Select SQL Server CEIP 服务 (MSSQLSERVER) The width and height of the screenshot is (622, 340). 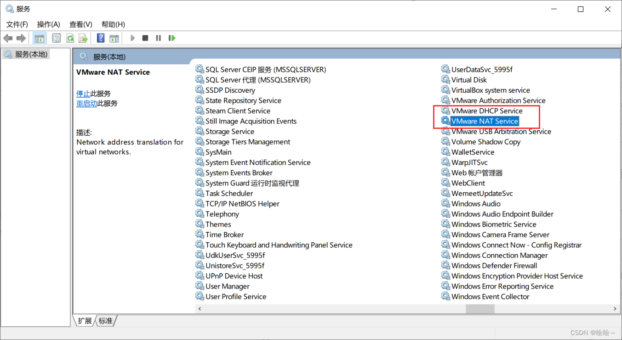coord(266,69)
